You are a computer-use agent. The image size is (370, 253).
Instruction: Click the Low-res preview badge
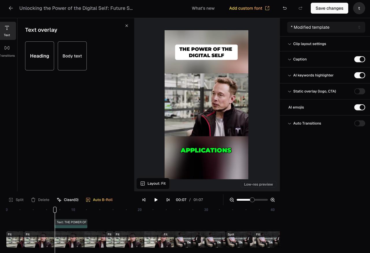pyautogui.click(x=258, y=184)
